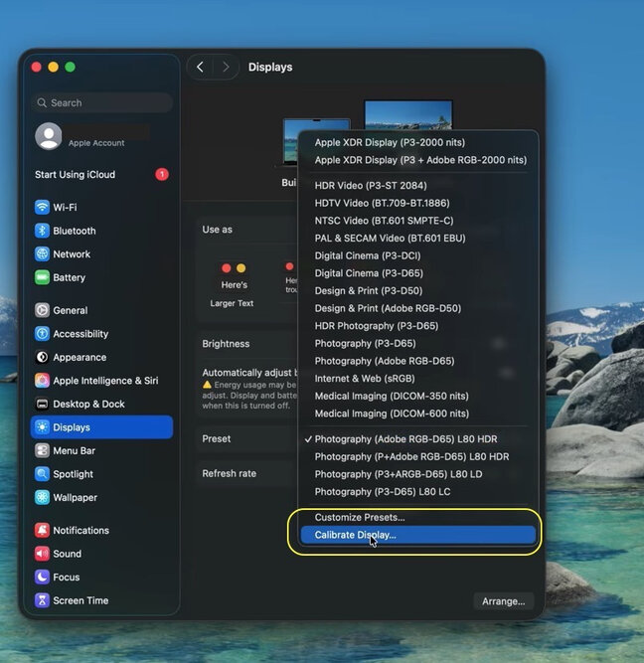Go back with the left chevron
The image size is (644, 663).
200,67
